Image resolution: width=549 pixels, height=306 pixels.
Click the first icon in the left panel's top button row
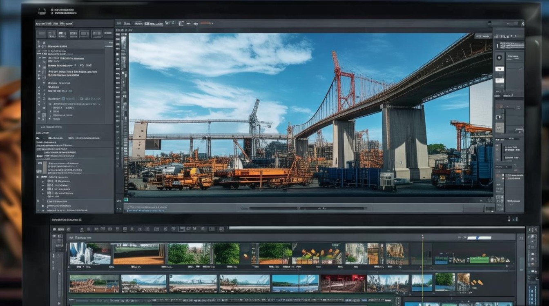41,34
